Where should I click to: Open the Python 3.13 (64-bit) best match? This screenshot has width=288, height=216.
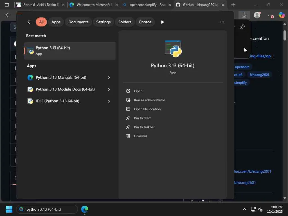(70, 51)
